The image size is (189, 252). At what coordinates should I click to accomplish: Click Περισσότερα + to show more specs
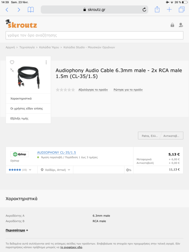[17, 230]
